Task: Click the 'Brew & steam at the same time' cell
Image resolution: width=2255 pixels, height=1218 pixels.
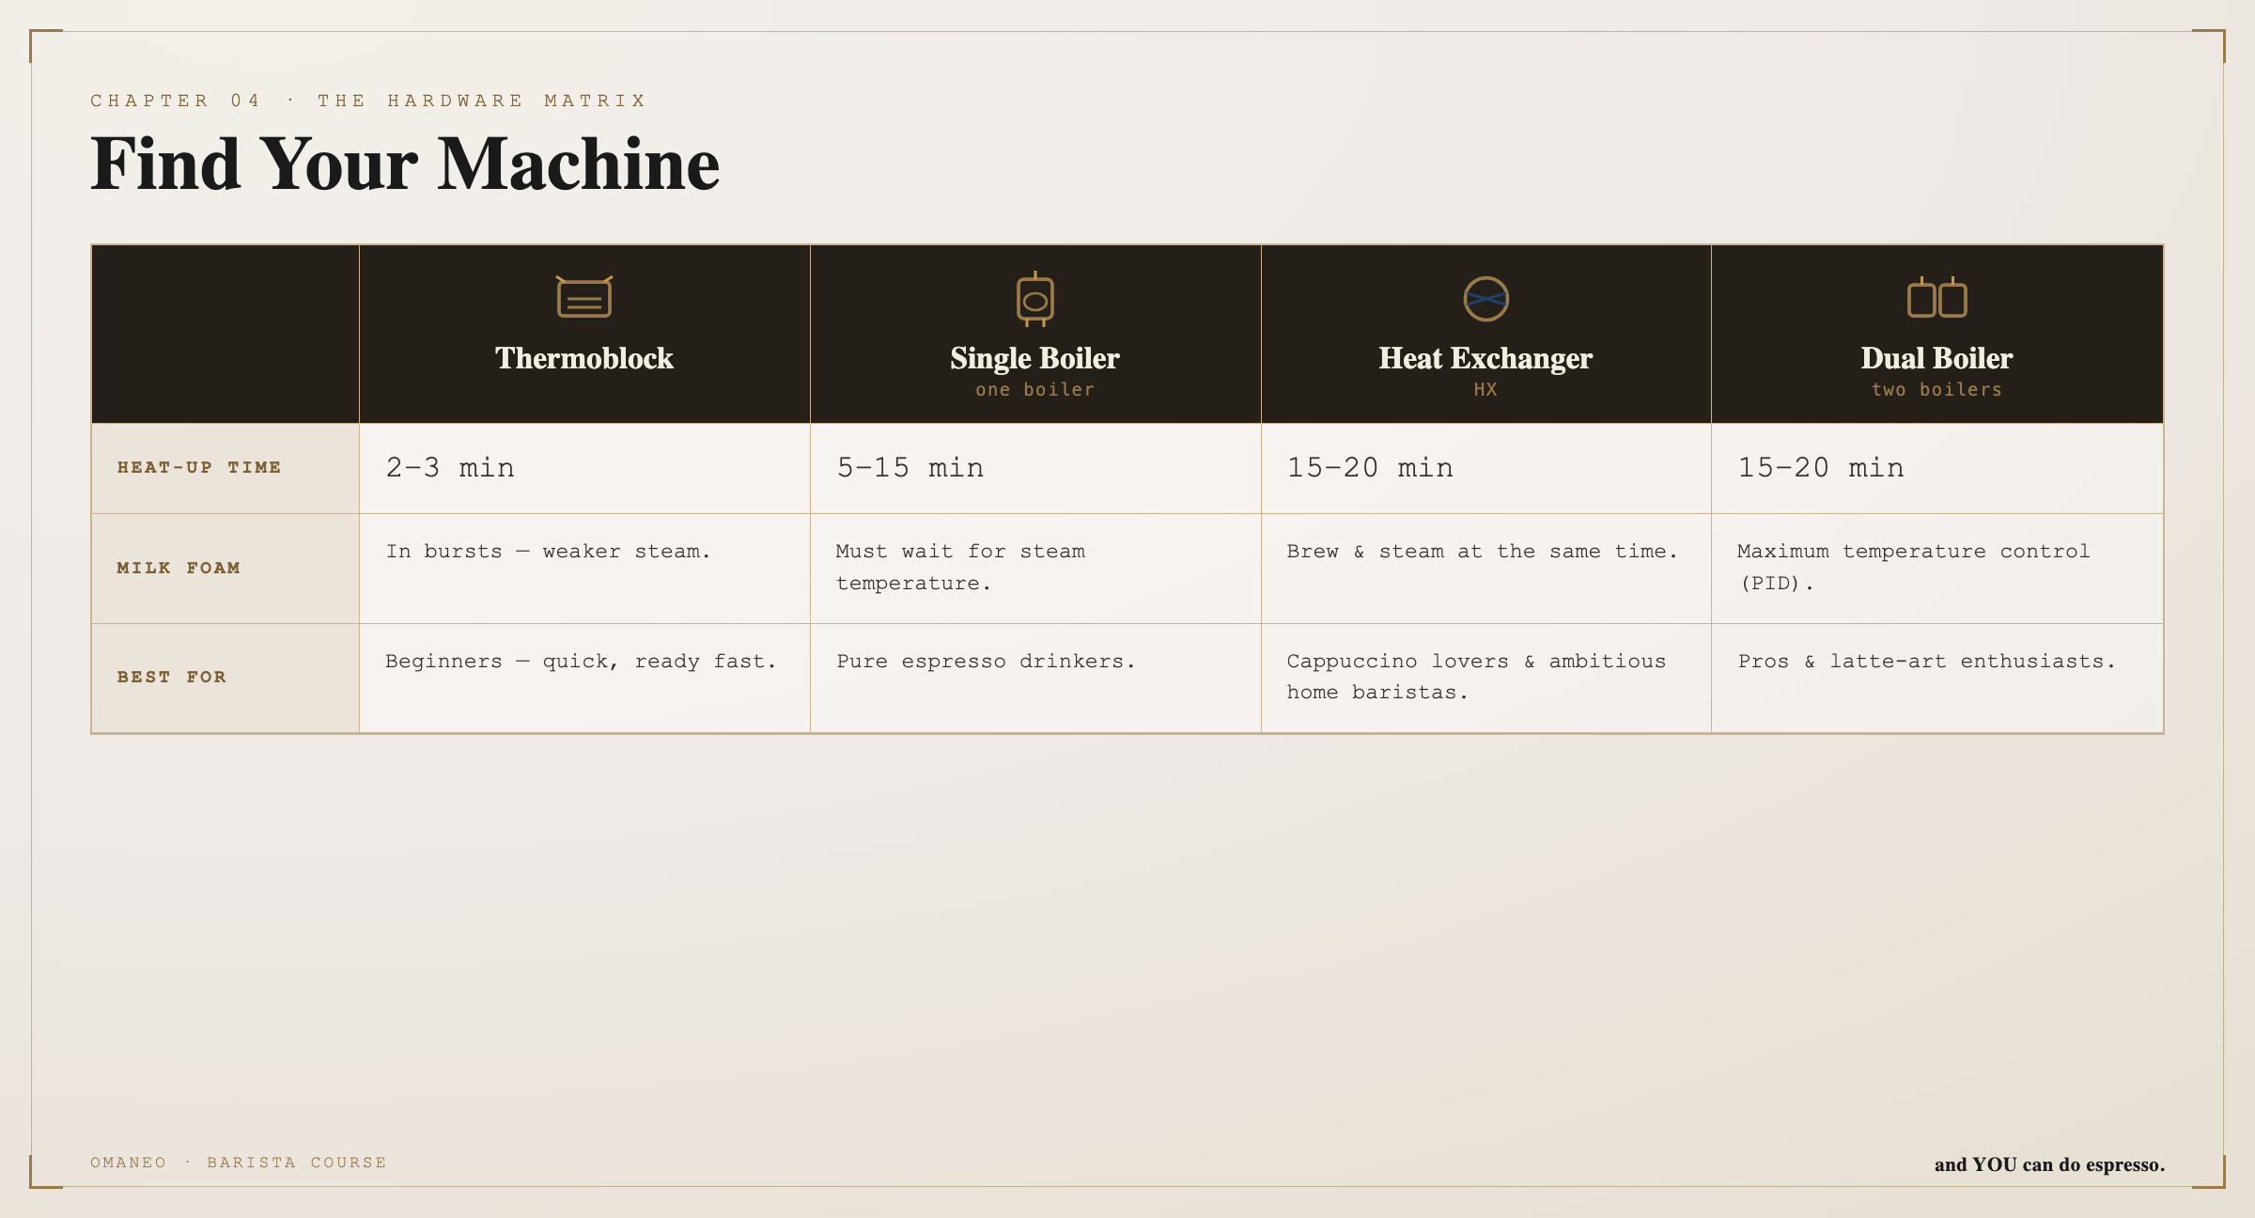Action: pyautogui.click(x=1486, y=569)
